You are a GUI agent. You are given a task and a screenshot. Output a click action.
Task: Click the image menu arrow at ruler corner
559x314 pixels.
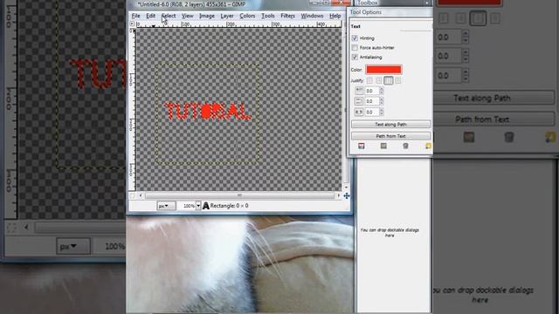[x=132, y=24]
